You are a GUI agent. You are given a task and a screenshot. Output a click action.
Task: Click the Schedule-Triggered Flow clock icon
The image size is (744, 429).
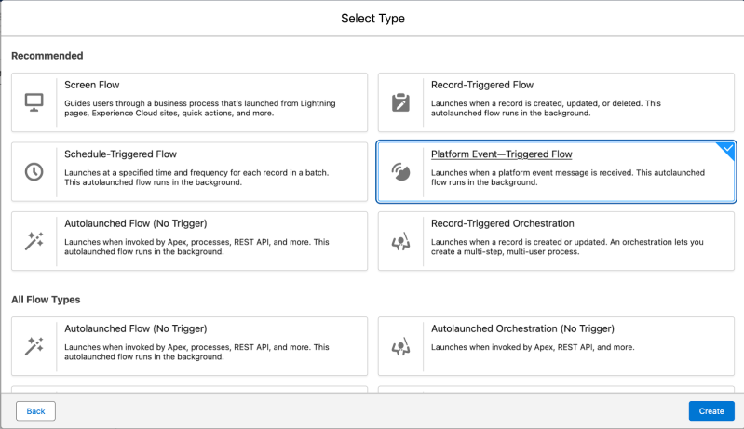(x=34, y=171)
